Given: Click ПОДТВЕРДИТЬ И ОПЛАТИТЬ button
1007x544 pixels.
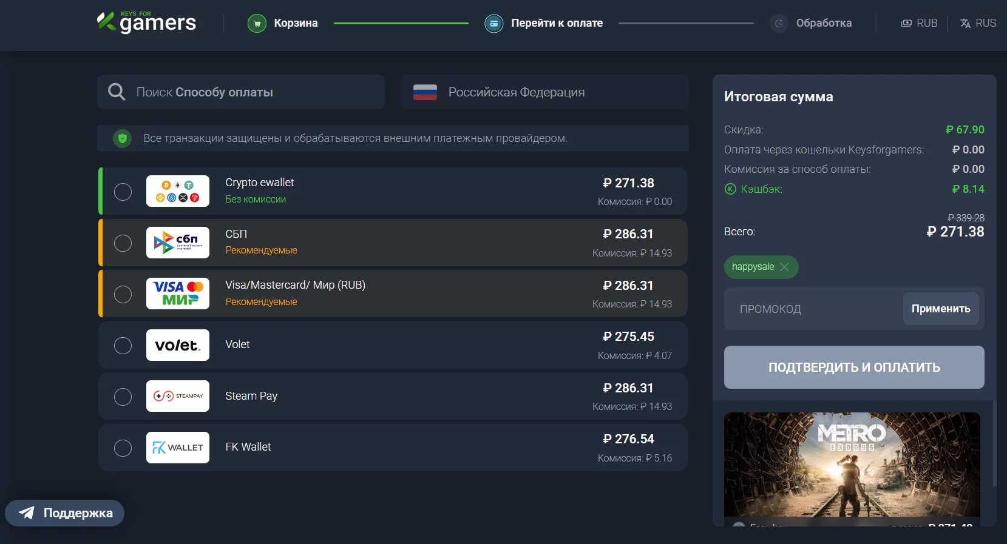Looking at the screenshot, I should coord(854,367).
